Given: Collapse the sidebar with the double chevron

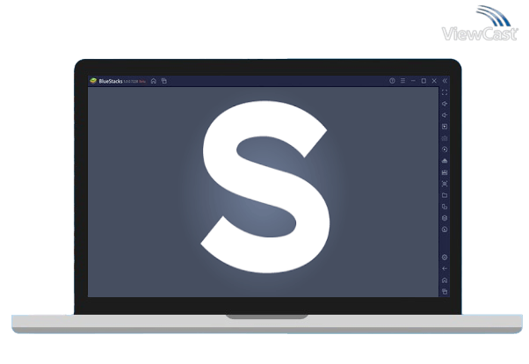Looking at the screenshot, I should click(x=445, y=81).
